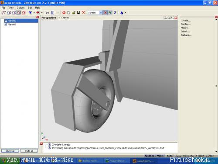
Task: Click the viewport pan hand icon
Action: coord(169,18)
